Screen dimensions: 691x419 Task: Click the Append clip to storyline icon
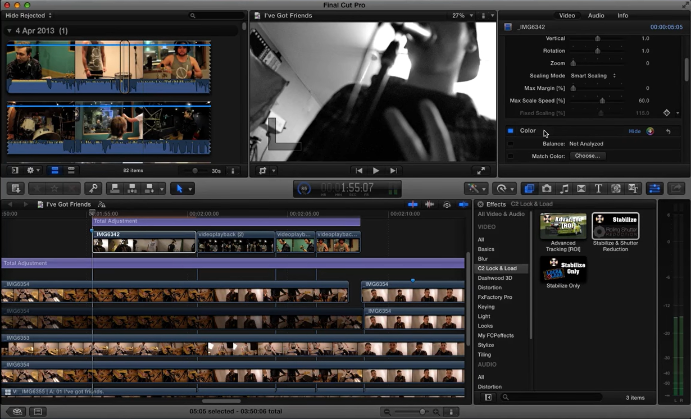click(x=149, y=189)
